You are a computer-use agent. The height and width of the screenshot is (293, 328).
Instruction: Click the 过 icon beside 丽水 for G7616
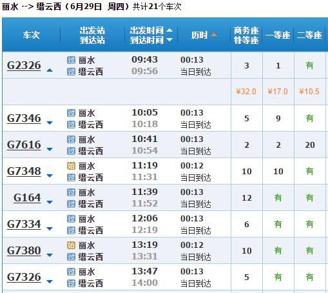click(x=71, y=139)
